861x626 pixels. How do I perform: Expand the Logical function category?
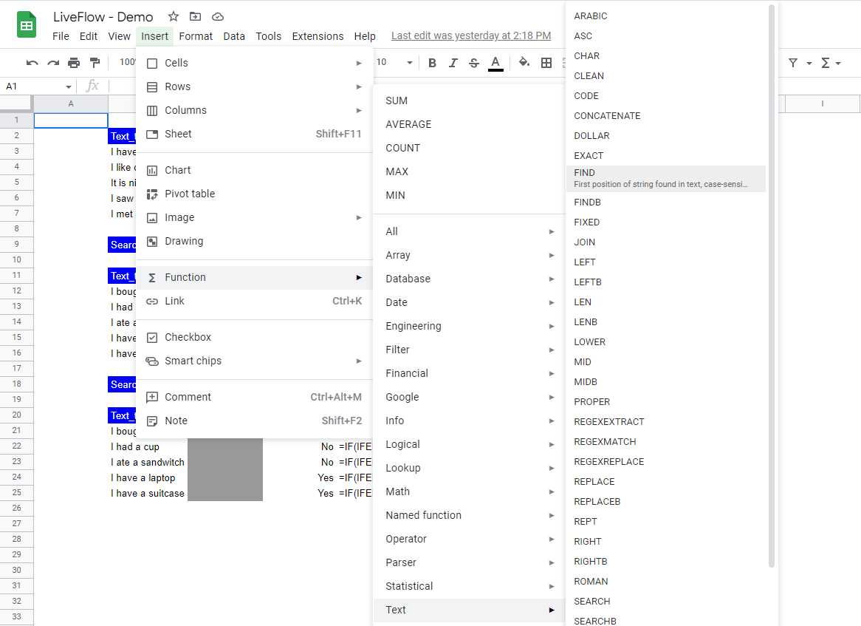pos(470,445)
